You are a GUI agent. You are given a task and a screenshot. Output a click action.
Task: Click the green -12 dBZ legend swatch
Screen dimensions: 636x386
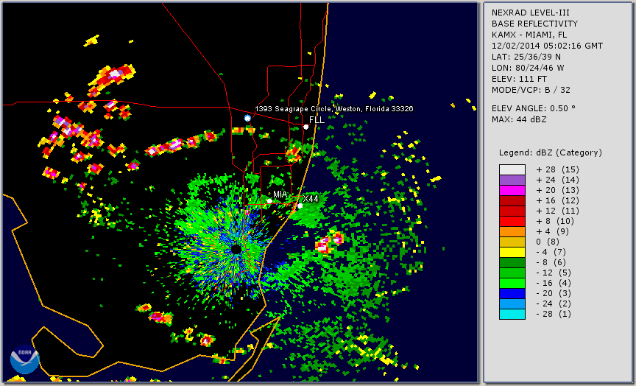pos(512,273)
